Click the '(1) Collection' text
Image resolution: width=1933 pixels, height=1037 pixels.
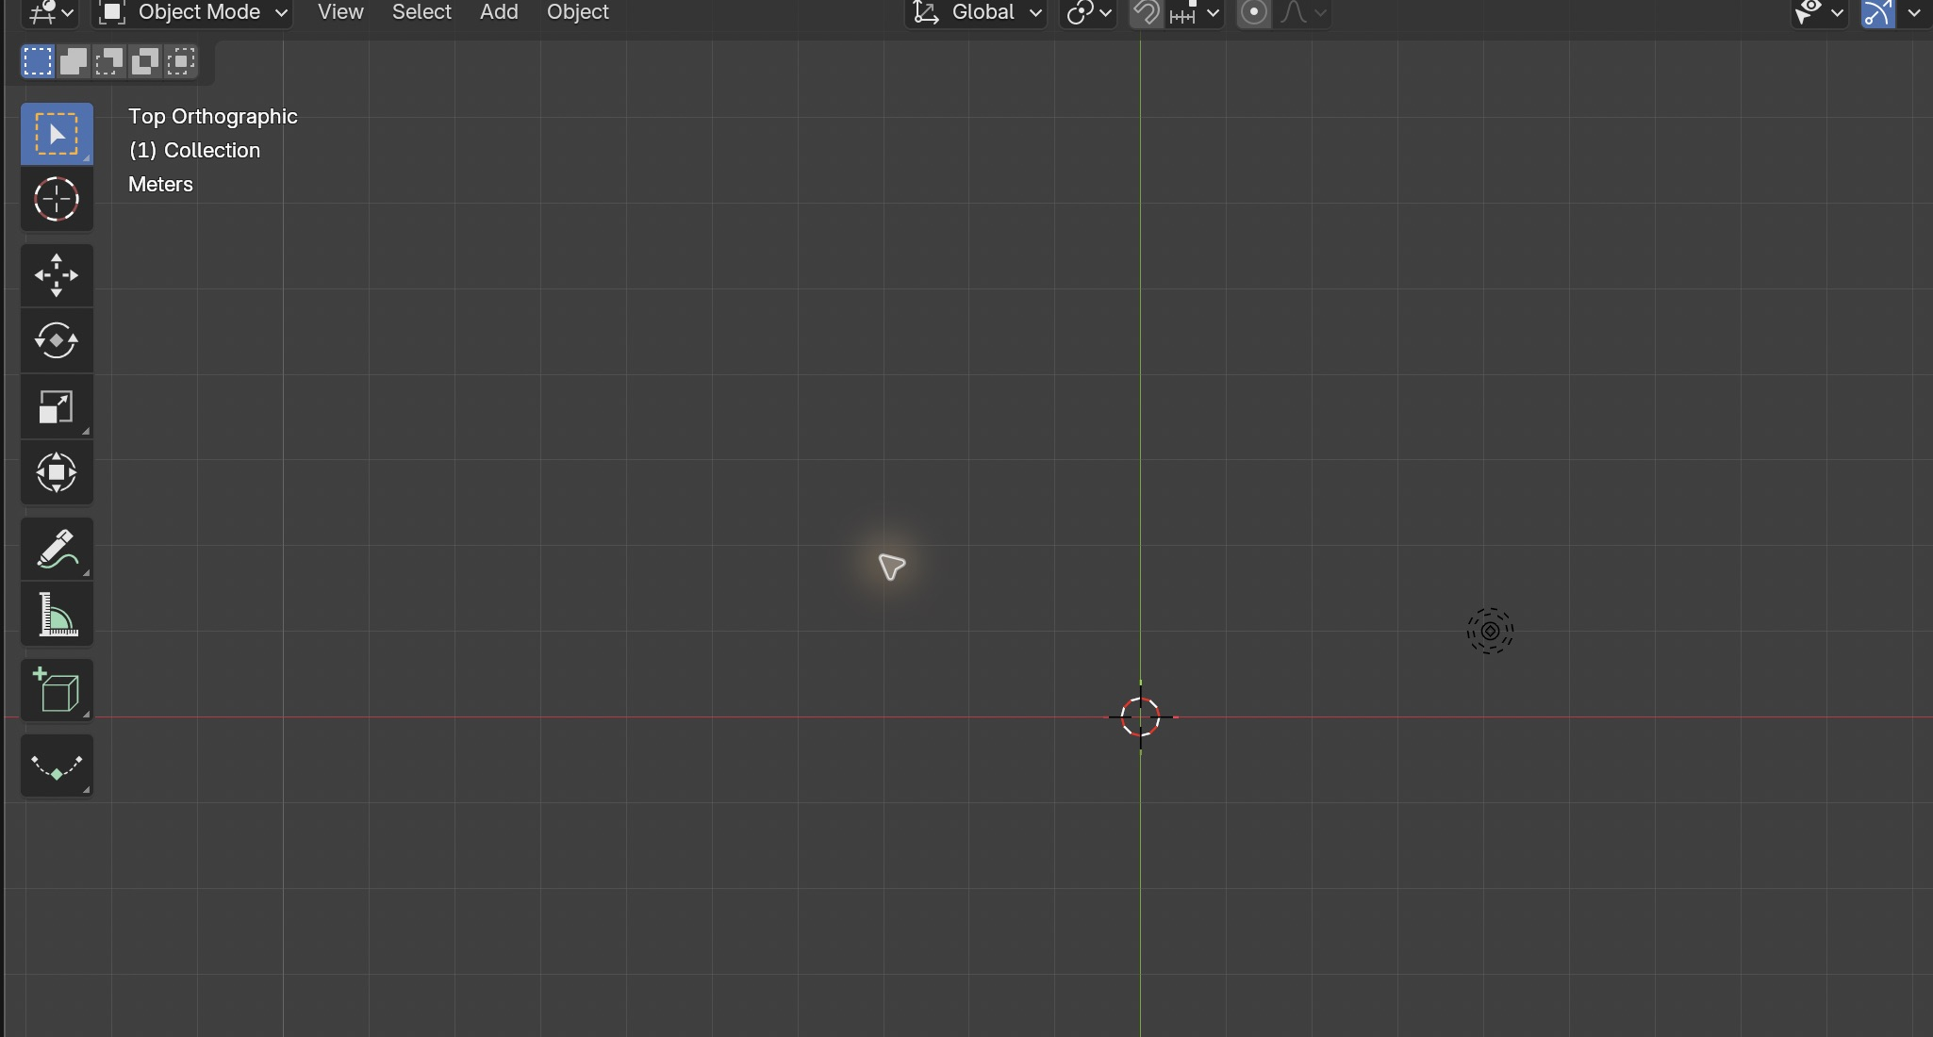pyautogui.click(x=194, y=151)
